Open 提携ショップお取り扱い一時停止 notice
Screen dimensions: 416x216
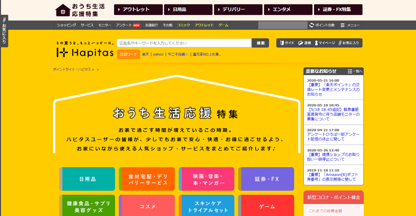point(333,157)
